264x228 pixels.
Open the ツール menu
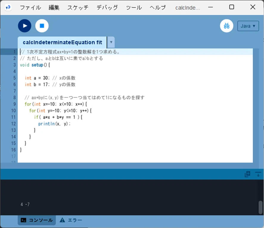[x=134, y=7]
